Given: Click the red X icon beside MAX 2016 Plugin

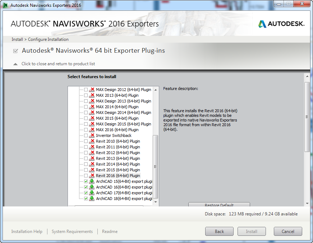Looking at the screenshot, I should tap(92, 130).
